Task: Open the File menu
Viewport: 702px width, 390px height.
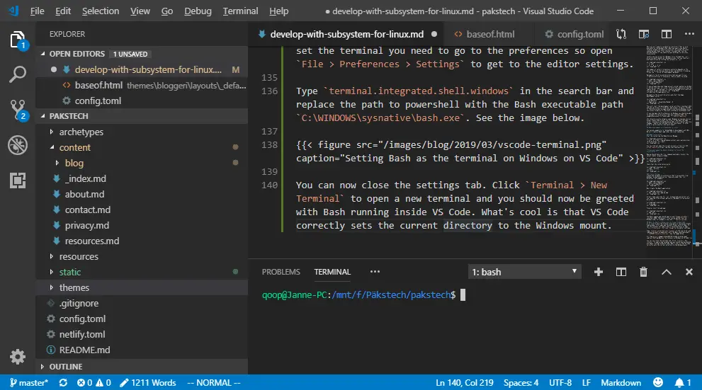Action: click(x=37, y=11)
